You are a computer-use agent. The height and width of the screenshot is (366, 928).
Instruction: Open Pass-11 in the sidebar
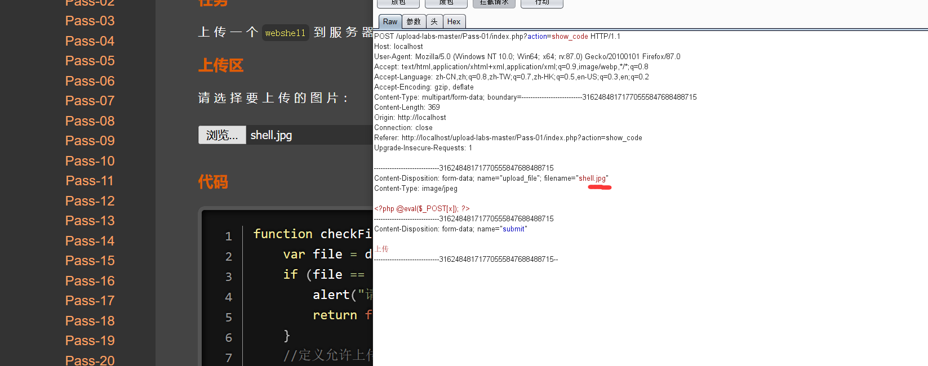point(90,181)
